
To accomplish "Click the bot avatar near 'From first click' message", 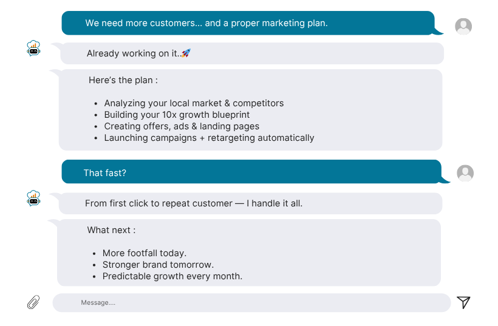I will (33, 198).
